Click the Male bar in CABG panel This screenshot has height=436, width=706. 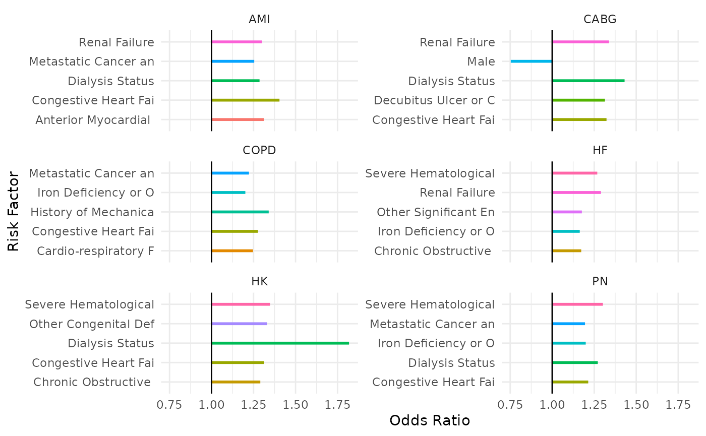pyautogui.click(x=531, y=61)
